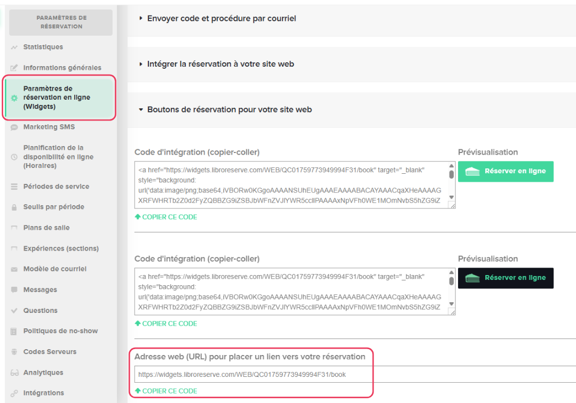The width and height of the screenshot is (576, 403).
Task: Select the Codes Serveurs icon
Action: (13, 351)
